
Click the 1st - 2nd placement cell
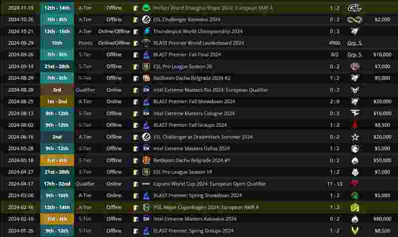[x=57, y=101]
